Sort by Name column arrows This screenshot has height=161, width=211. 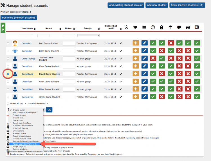[60, 29]
